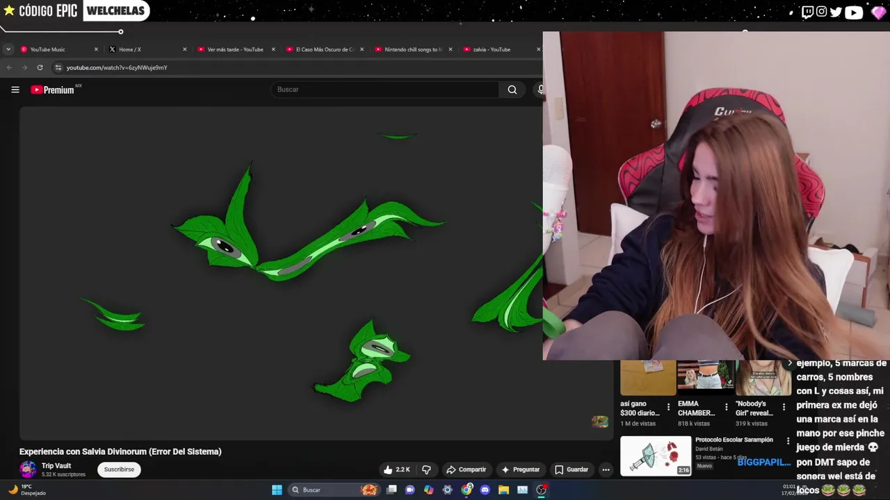Open the purple video chat app on taskbar
This screenshot has height=500, width=890.
(x=410, y=490)
